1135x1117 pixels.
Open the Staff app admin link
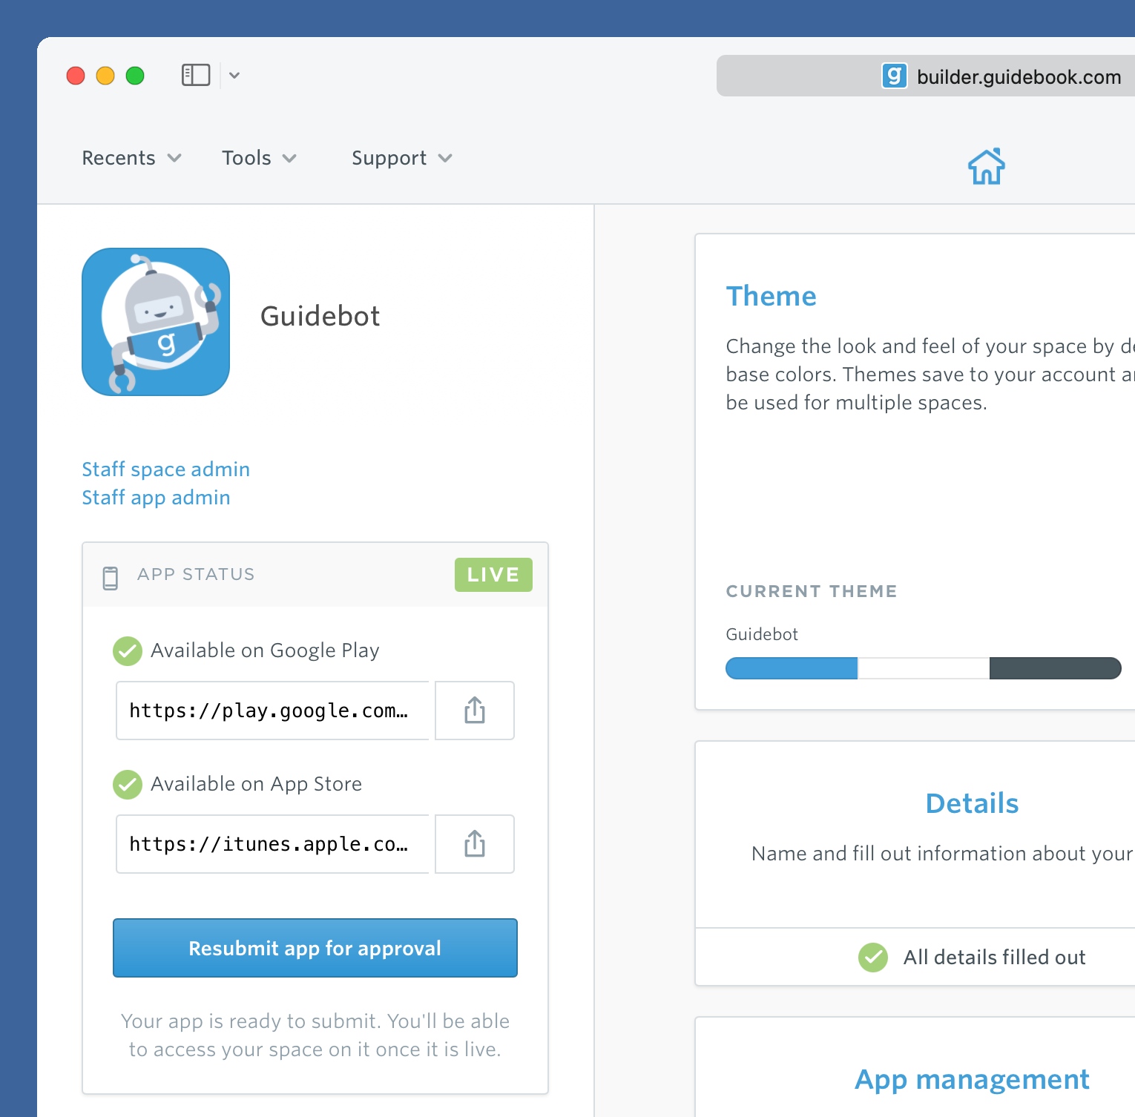[x=156, y=498]
